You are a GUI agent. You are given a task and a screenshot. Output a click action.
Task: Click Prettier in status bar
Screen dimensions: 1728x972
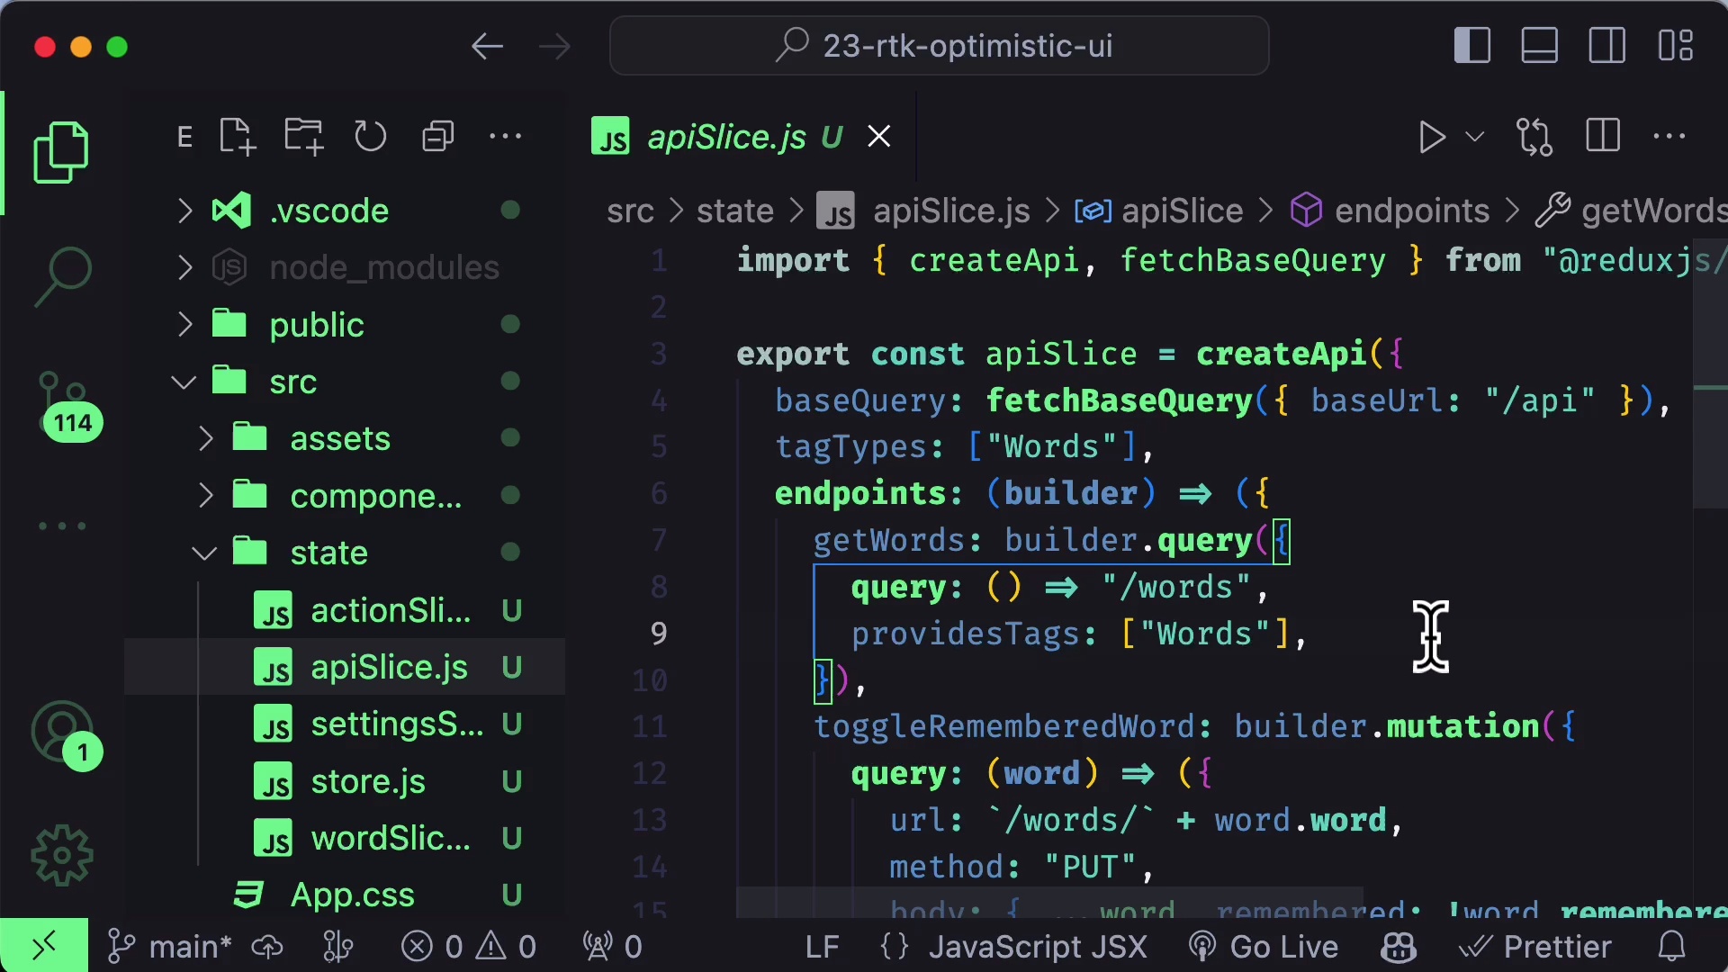(x=1535, y=947)
